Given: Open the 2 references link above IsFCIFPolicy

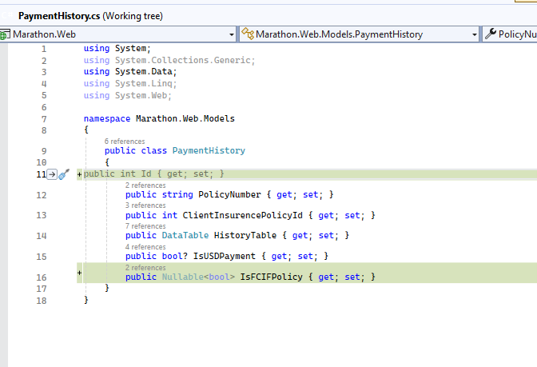Looking at the screenshot, I should pyautogui.click(x=145, y=268).
